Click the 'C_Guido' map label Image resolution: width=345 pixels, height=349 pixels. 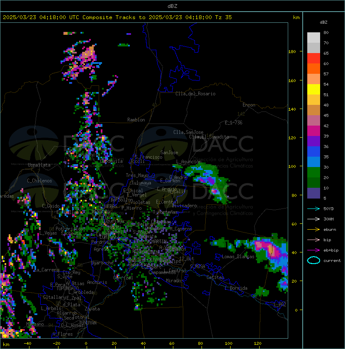click(51, 206)
